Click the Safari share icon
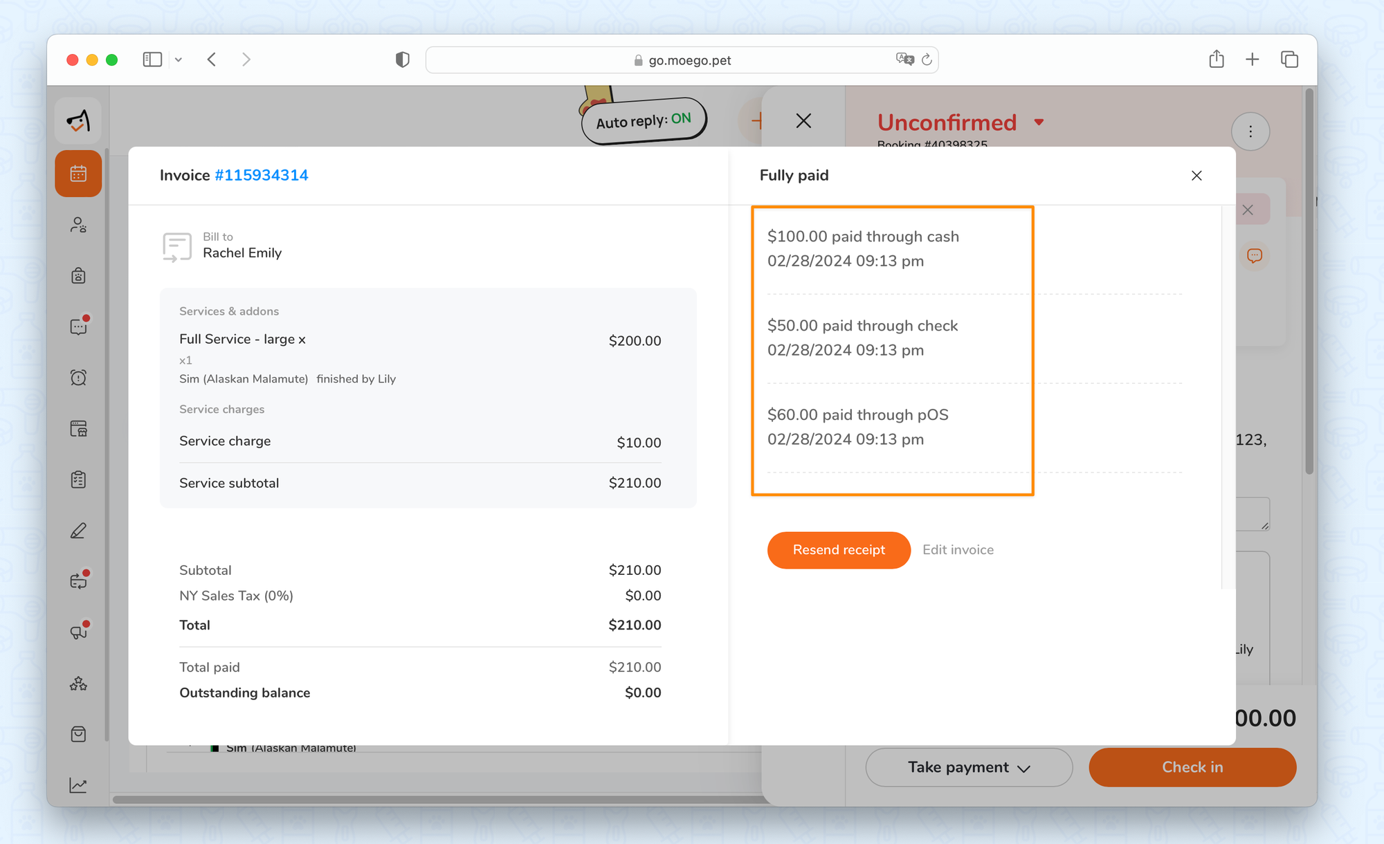1384x844 pixels. [1217, 59]
